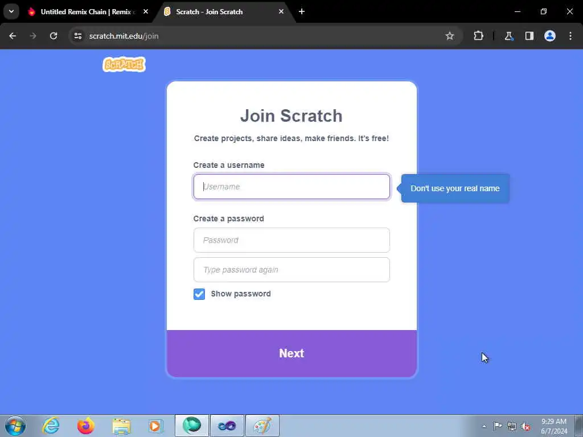Click the 'Join Scratch' heading
Image resolution: width=583 pixels, height=437 pixels.
pos(291,116)
